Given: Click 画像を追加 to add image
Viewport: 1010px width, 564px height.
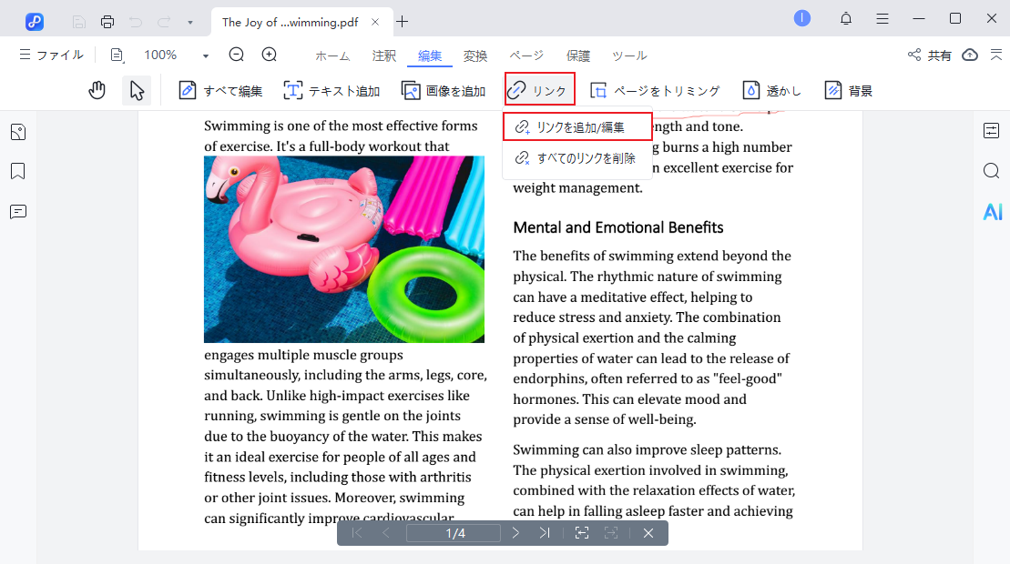Looking at the screenshot, I should pyautogui.click(x=444, y=91).
